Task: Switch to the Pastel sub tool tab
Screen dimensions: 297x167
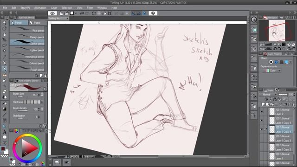Action: click(x=38, y=23)
